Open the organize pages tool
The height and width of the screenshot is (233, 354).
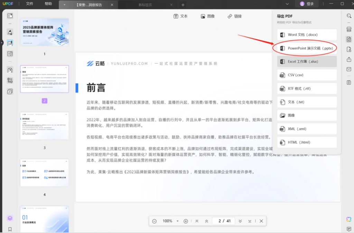pos(10,70)
